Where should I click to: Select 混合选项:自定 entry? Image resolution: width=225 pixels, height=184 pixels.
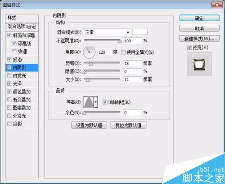pyautogui.click(x=22, y=27)
